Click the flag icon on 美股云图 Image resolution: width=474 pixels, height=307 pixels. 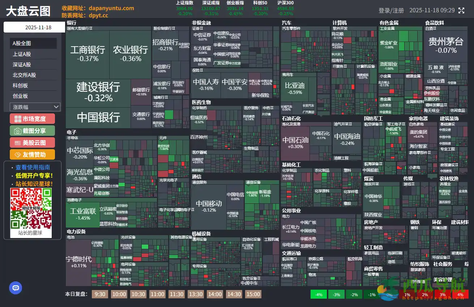(x=17, y=143)
